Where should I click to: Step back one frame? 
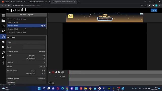56,72
